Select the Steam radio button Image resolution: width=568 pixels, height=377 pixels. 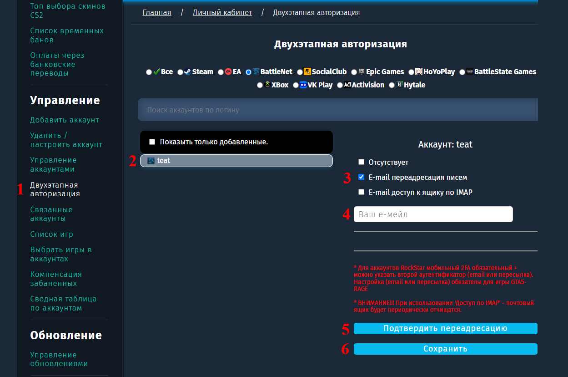coord(180,72)
